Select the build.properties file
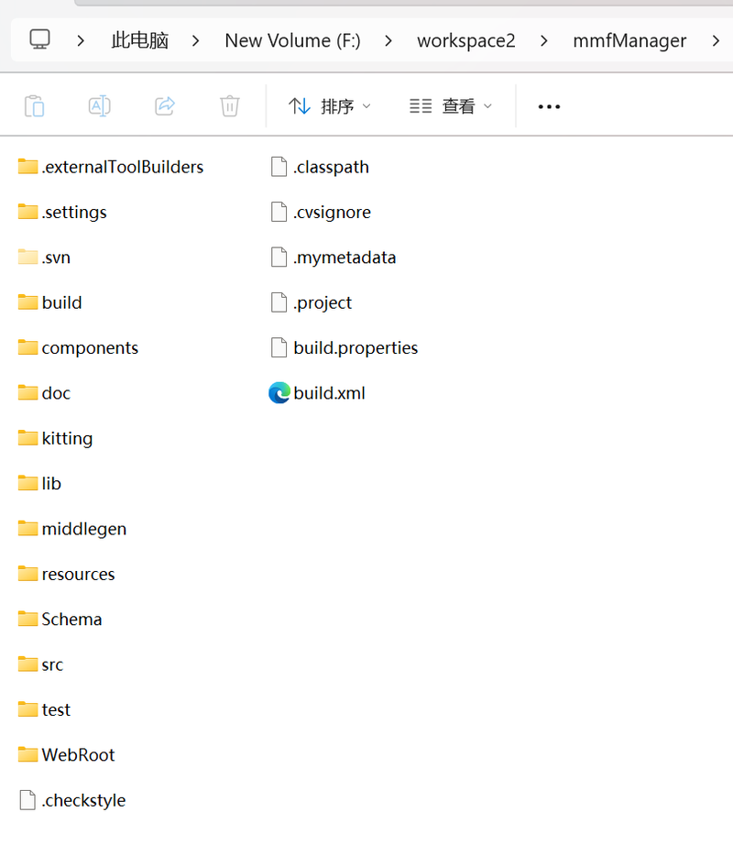Screen dimensions: 733x856 pos(344,347)
